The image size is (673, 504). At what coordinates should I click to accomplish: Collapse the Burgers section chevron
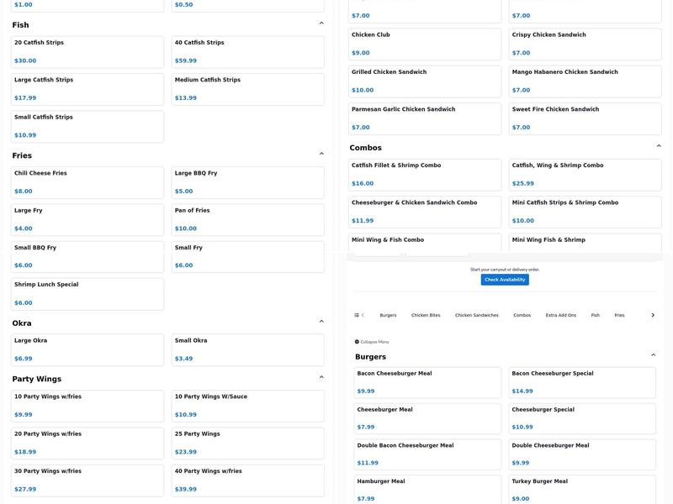[x=654, y=355]
